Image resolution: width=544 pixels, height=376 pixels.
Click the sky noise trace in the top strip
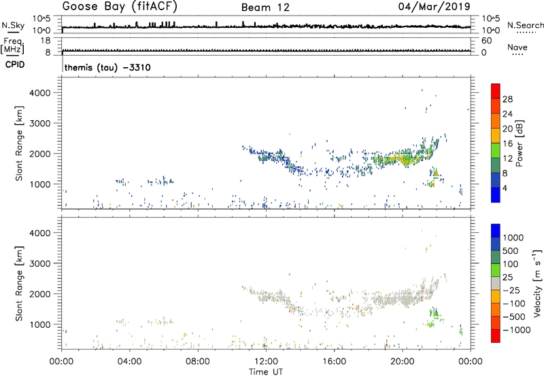(x=266, y=26)
